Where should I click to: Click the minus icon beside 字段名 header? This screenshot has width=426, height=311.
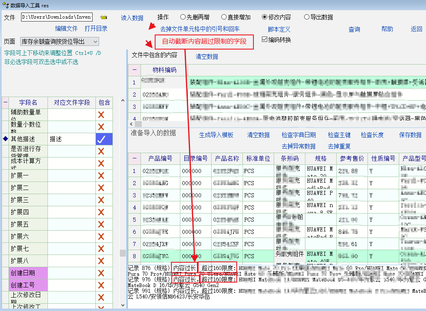5,103
